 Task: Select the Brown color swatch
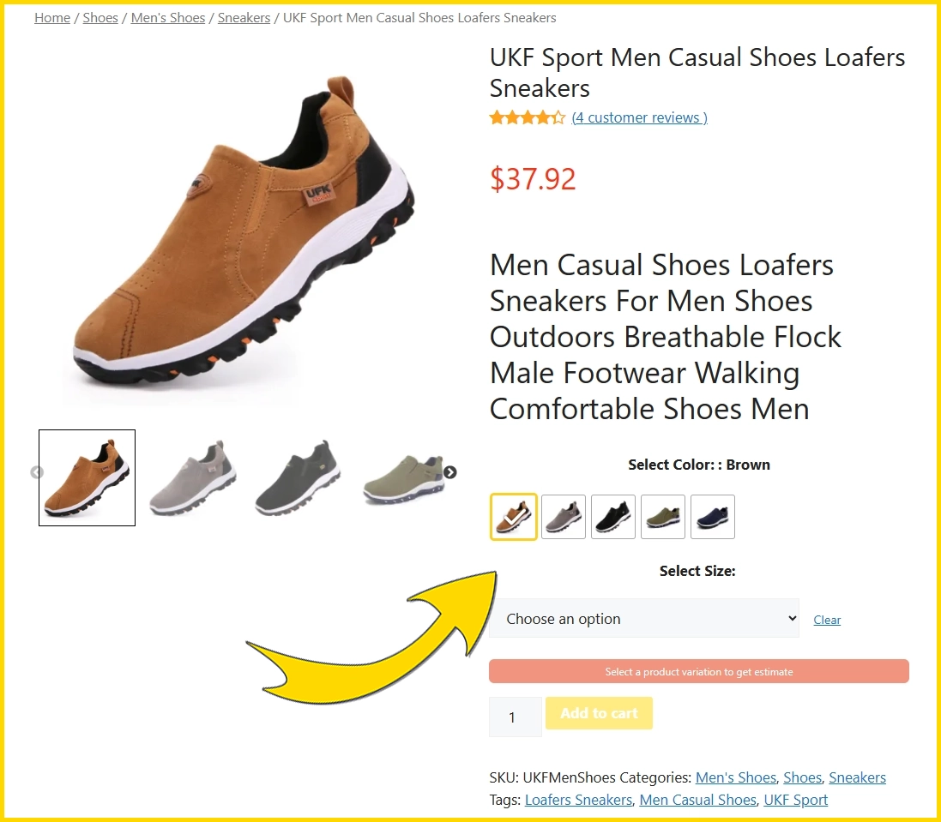click(x=514, y=517)
